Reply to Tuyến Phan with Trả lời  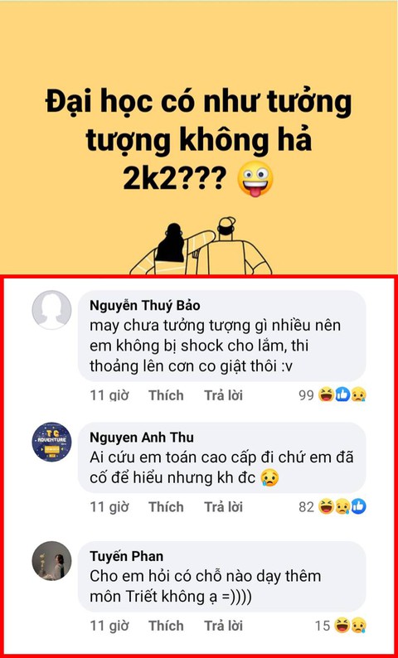point(223,626)
